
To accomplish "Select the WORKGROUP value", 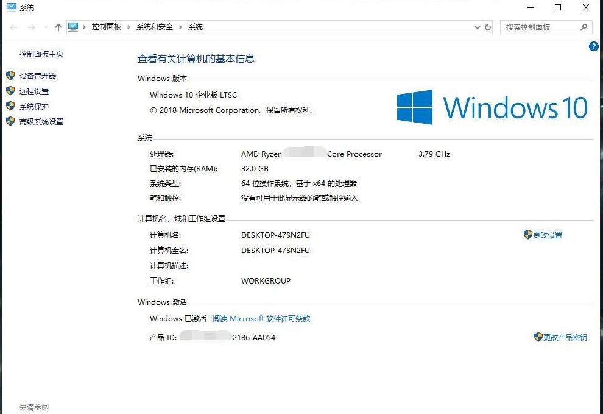I will [266, 280].
